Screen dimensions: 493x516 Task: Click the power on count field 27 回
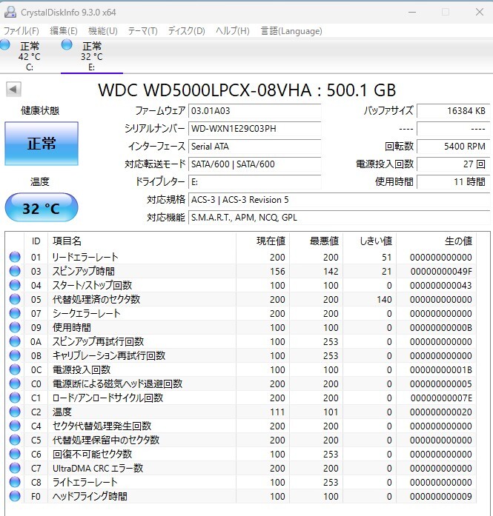pos(454,164)
